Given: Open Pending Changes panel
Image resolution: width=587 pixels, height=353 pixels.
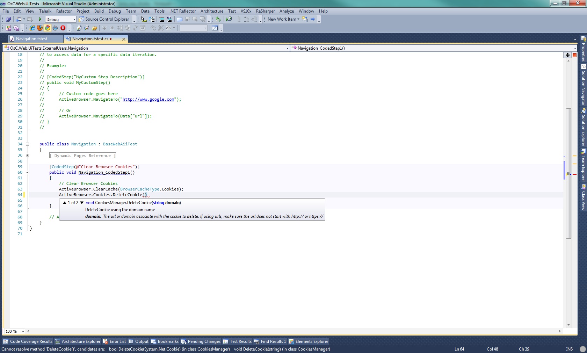Looking at the screenshot, I should click(201, 341).
